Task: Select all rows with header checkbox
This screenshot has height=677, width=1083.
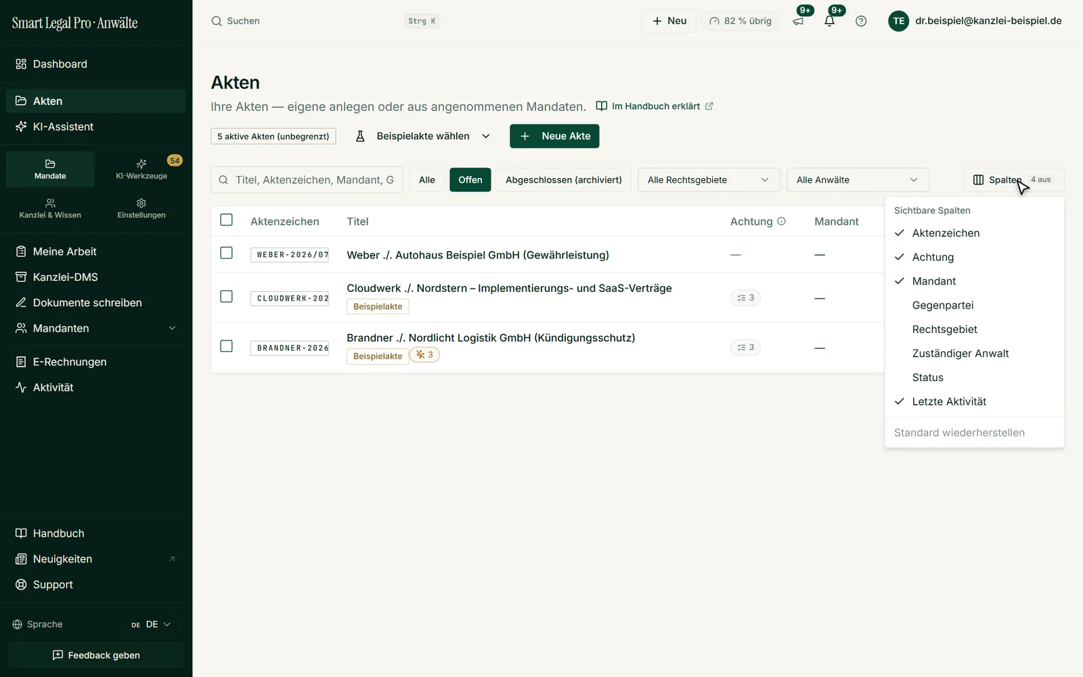Action: [227, 220]
